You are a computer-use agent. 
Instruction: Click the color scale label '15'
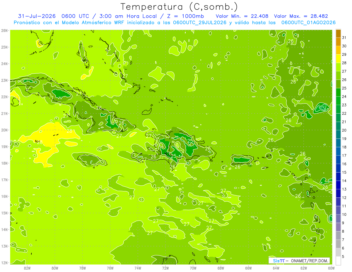[x=344, y=172]
